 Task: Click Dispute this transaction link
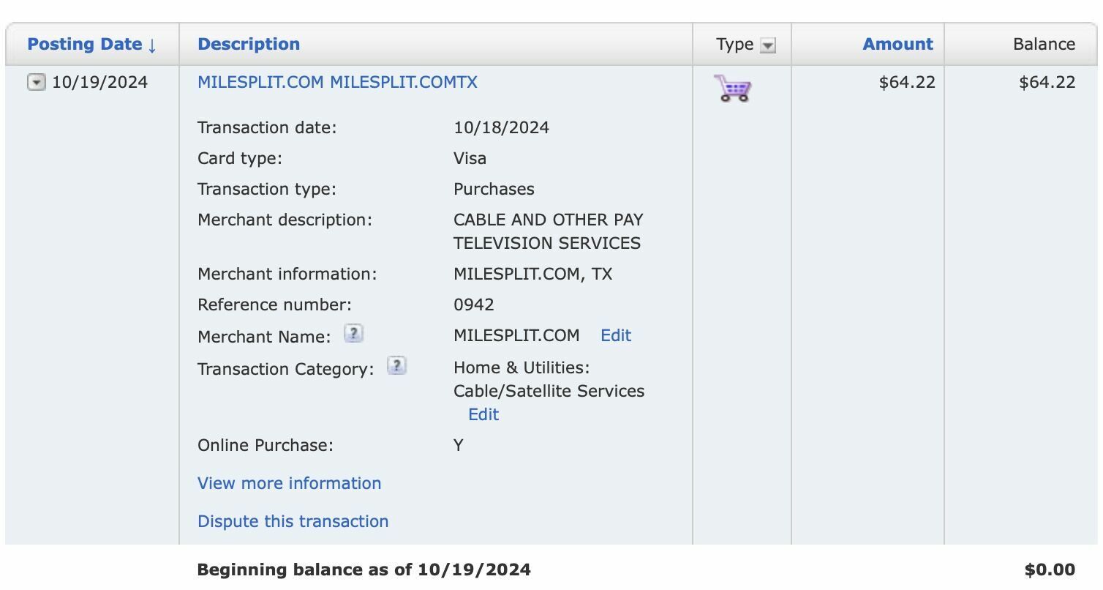coord(293,521)
